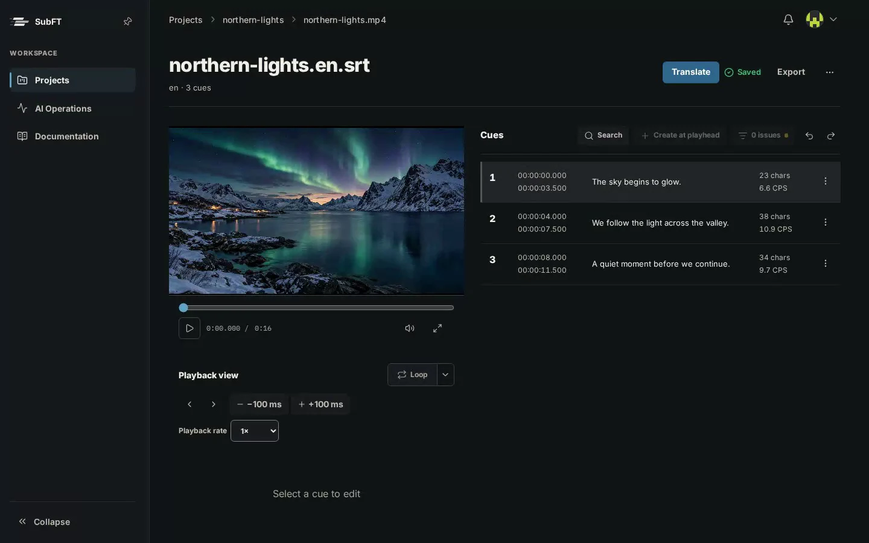
Task: Search the cues list
Action: click(x=603, y=136)
